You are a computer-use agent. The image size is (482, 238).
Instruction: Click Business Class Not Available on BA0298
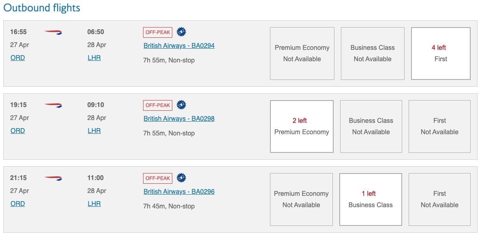coord(371,127)
